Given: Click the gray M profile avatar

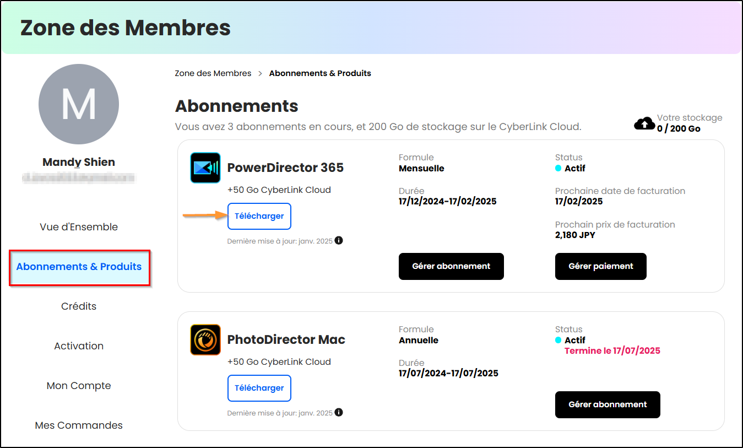Looking at the screenshot, I should pos(79,104).
